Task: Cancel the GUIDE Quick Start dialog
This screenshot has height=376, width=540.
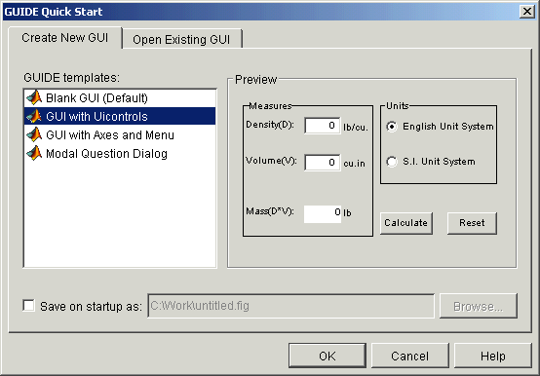Action: 409,356
